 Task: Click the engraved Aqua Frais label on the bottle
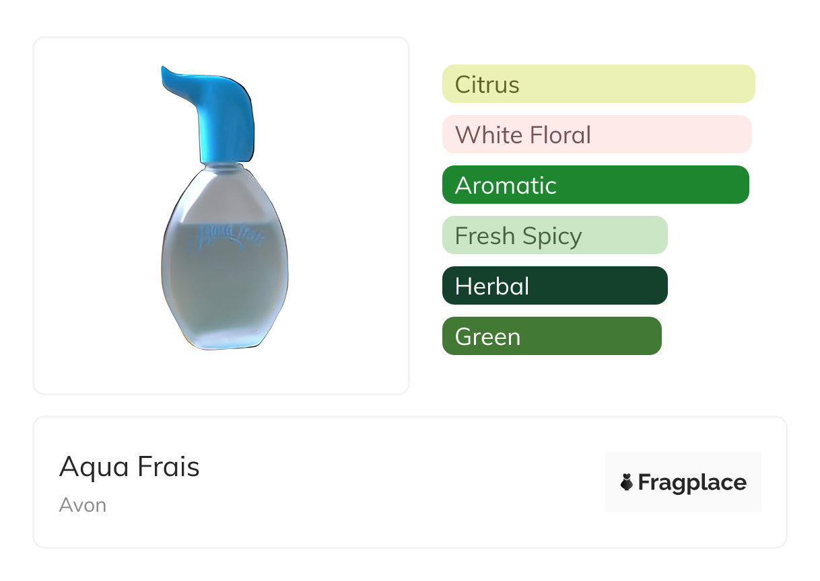coord(230,236)
